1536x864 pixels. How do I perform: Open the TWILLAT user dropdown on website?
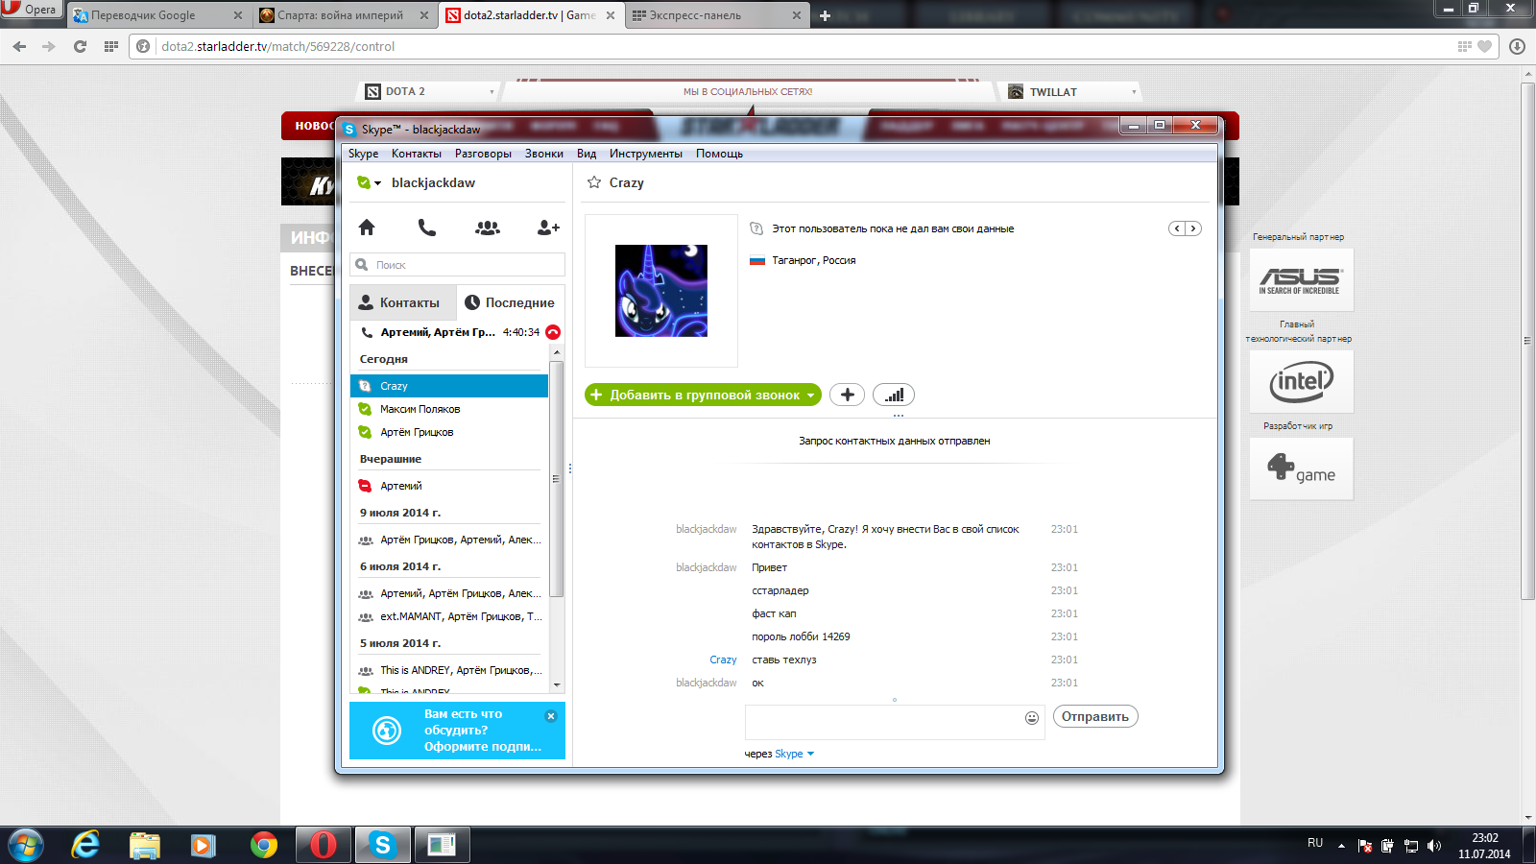[1070, 91]
